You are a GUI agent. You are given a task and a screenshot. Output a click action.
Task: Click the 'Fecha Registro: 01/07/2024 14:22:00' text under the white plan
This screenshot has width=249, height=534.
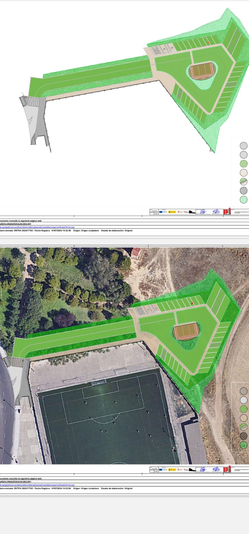click(x=53, y=230)
